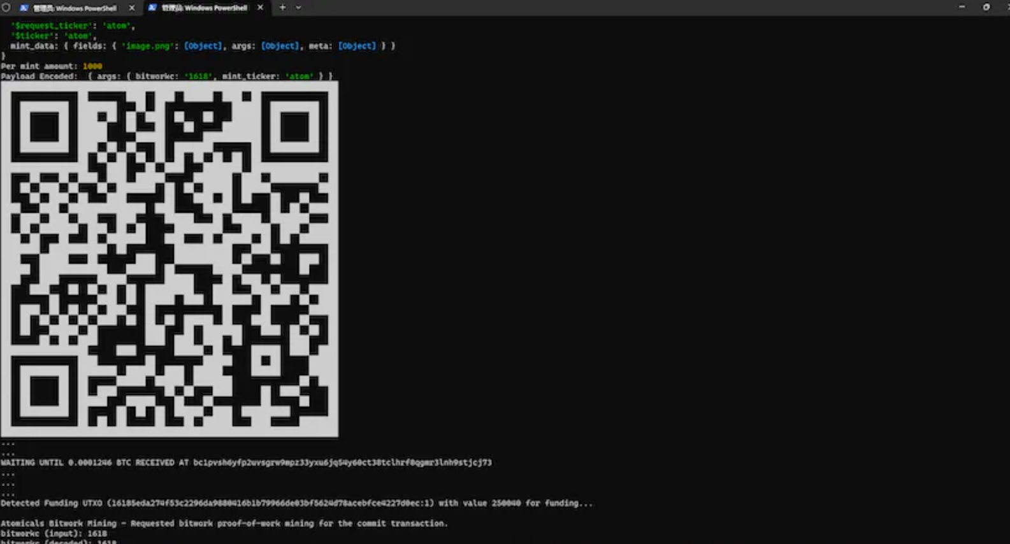Click the Detected Funding UTXO line

click(296, 503)
